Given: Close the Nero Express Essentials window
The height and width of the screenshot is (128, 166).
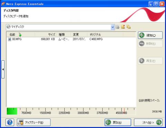Looking at the screenshot, I should 162,4.
